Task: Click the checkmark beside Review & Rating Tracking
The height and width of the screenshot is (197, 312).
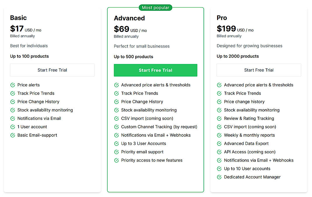Action: (x=219, y=118)
